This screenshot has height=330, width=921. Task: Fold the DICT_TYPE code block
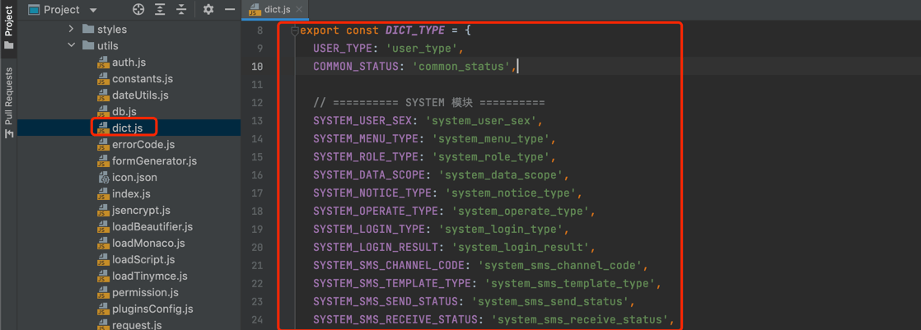294,30
